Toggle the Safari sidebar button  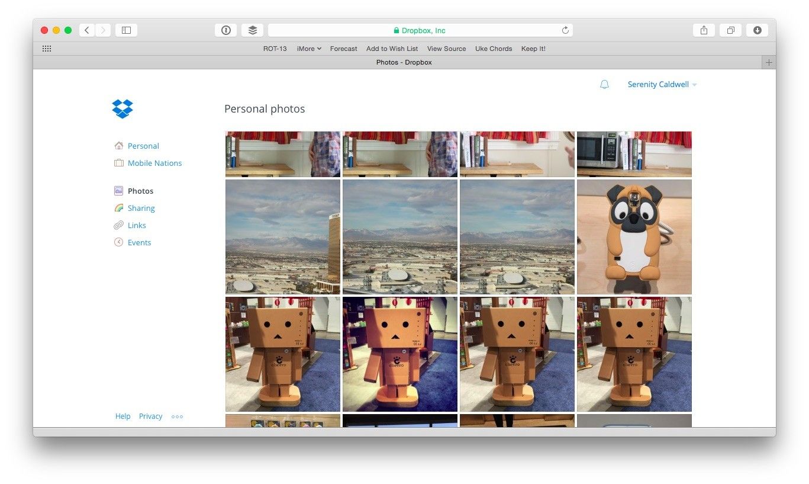pyautogui.click(x=126, y=30)
